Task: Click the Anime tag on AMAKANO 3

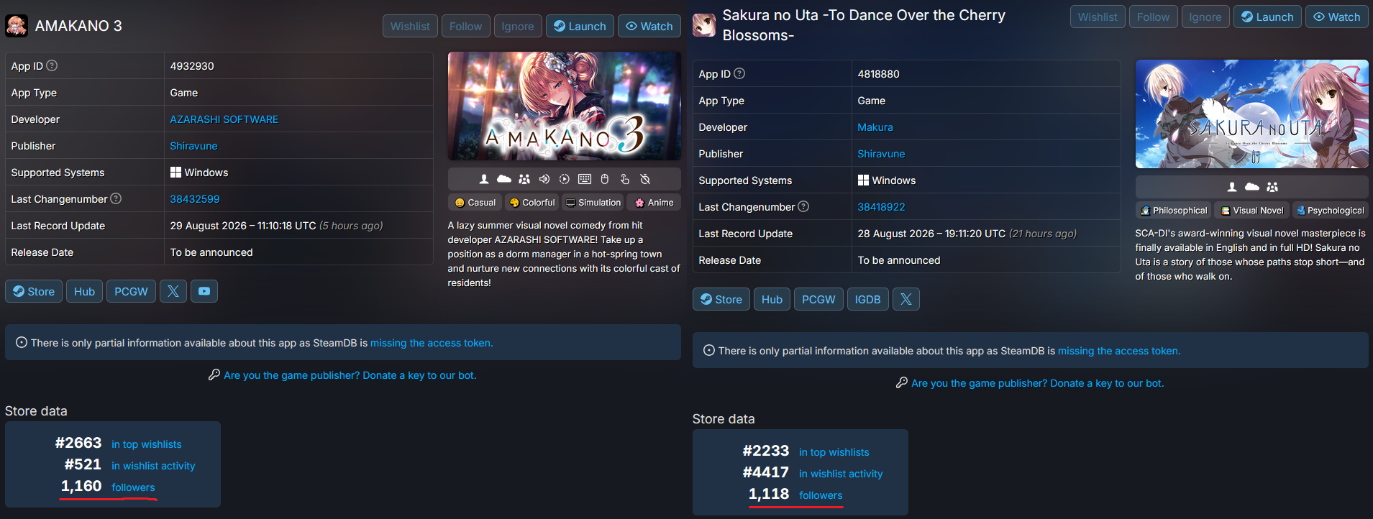Action: click(654, 203)
